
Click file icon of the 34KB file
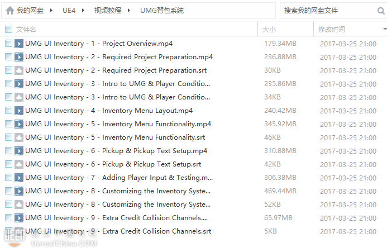click(19, 97)
